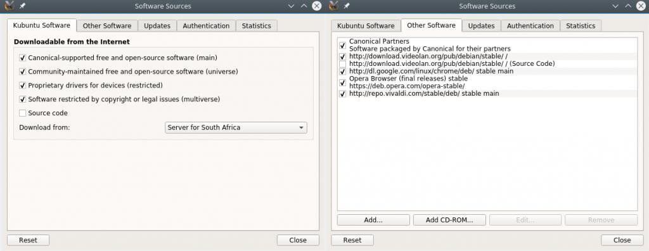Toggle Software restricted by copyright (multiverse)
Image resolution: width=649 pixels, height=251 pixels.
coord(23,100)
